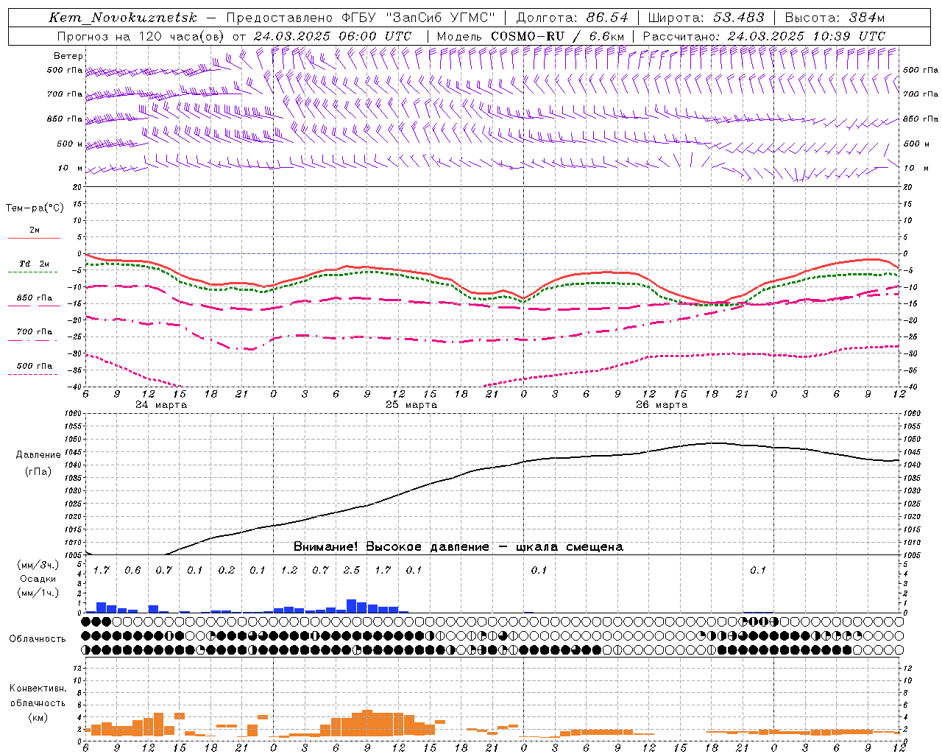The height and width of the screenshot is (754, 942).
Task: Click the 2.5 precipitation value
Action: [x=352, y=571]
